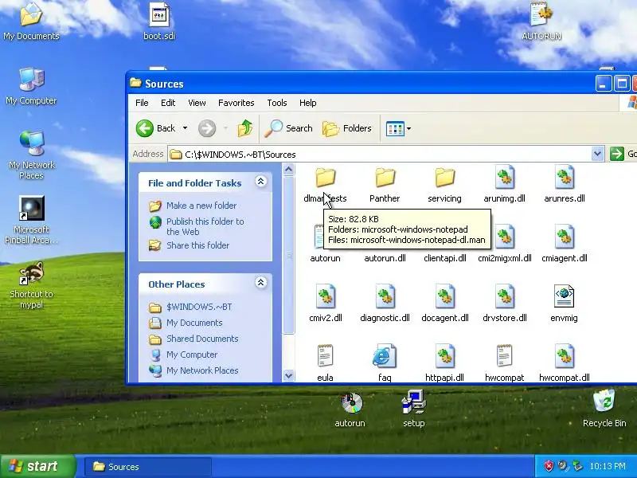Select the setup desktop icon
This screenshot has width=637, height=478.
pyautogui.click(x=413, y=408)
